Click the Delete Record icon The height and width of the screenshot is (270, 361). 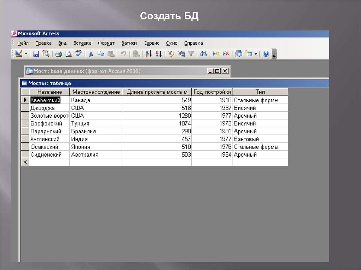(x=226, y=54)
